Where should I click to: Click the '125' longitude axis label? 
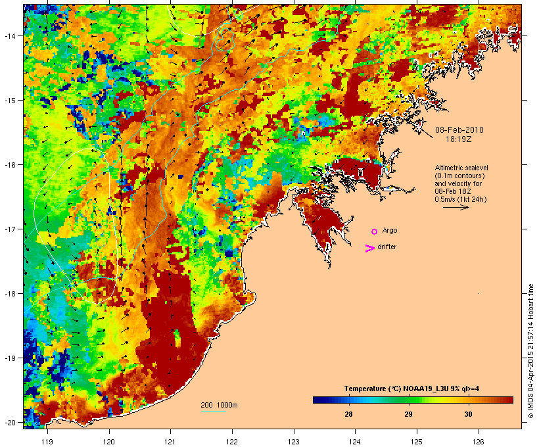click(x=417, y=442)
